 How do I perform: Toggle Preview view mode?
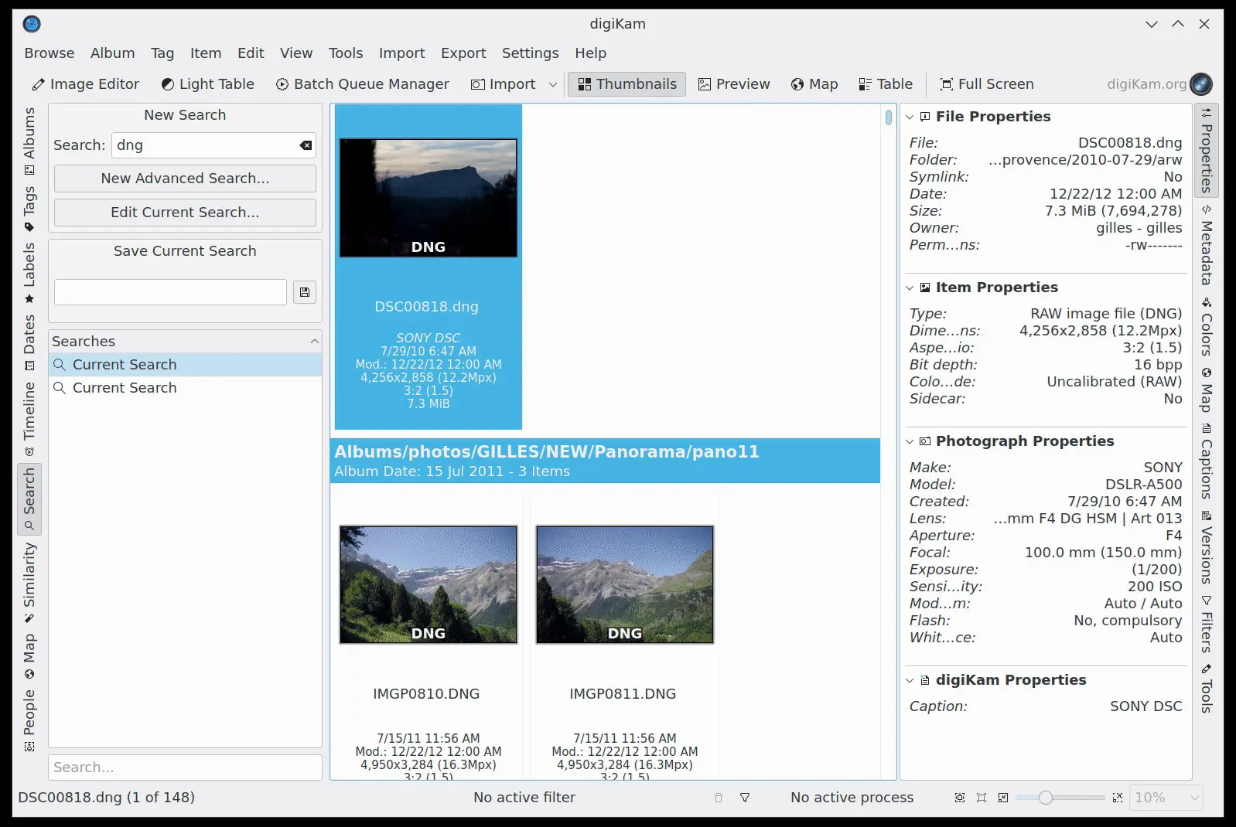(x=734, y=84)
